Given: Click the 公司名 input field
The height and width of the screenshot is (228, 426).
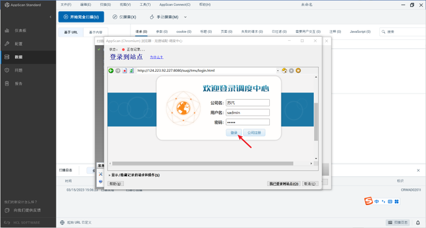Looking at the screenshot, I should click(248, 103).
